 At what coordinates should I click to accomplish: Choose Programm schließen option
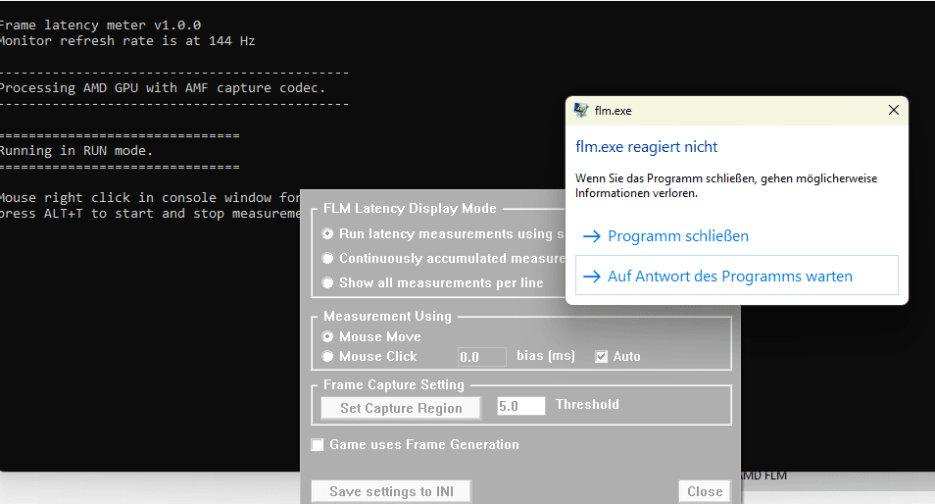tap(678, 236)
